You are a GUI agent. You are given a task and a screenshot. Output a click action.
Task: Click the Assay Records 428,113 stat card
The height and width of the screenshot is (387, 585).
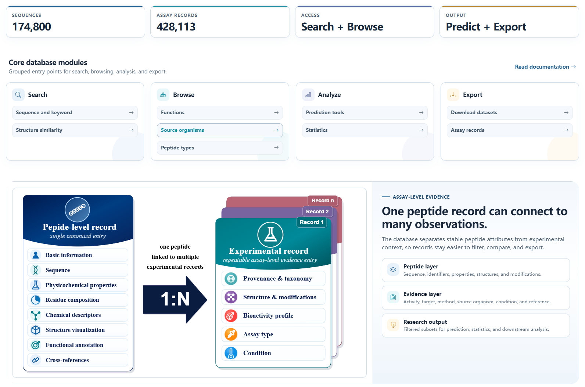pos(220,22)
